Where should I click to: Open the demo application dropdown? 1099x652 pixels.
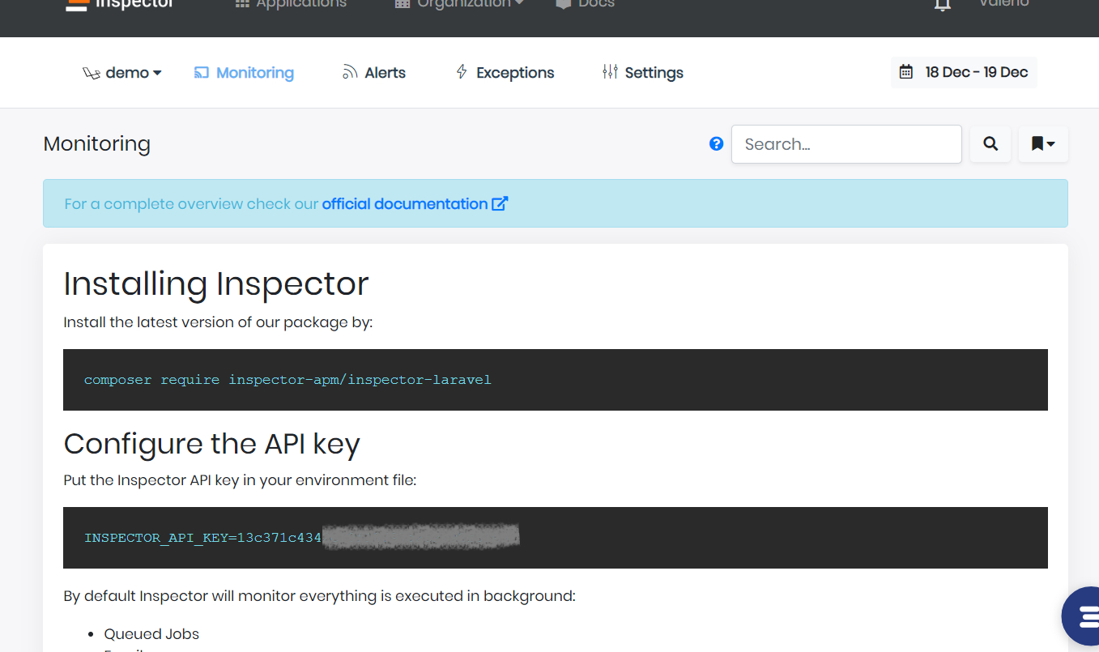tap(122, 73)
